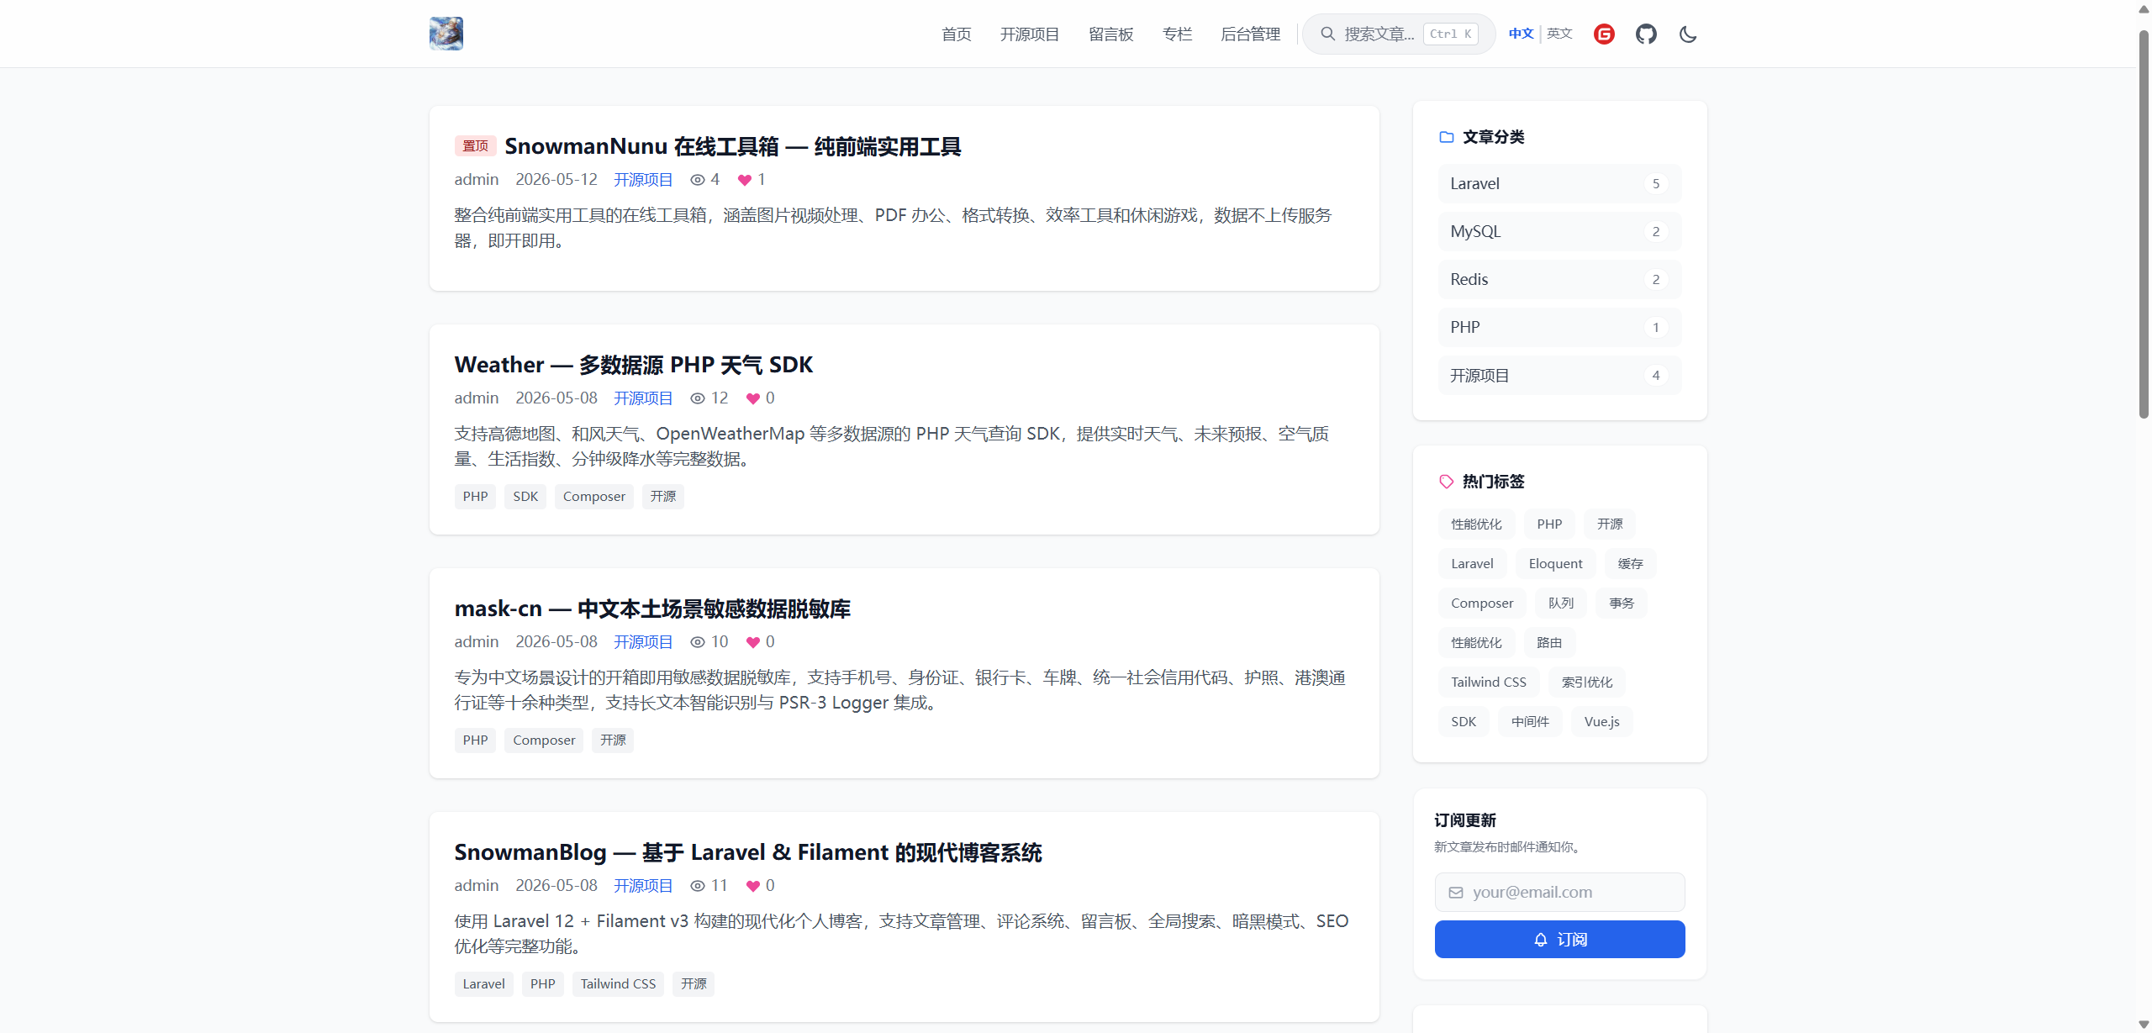
Task: Click 中间件 hot tag
Action: [1530, 722]
